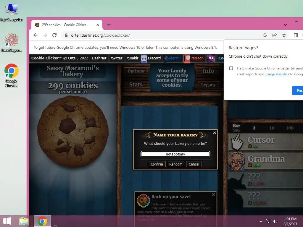Image resolution: width=303 pixels, height=227 pixels.
Task: Open the Legacy menu
Action: click(208, 85)
